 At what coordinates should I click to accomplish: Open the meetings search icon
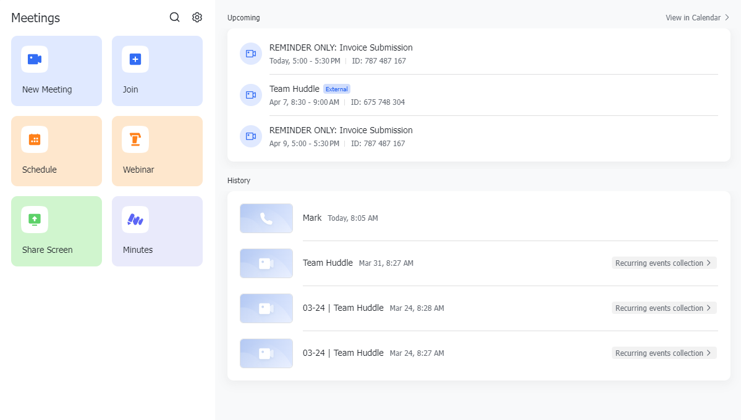pyautogui.click(x=174, y=17)
